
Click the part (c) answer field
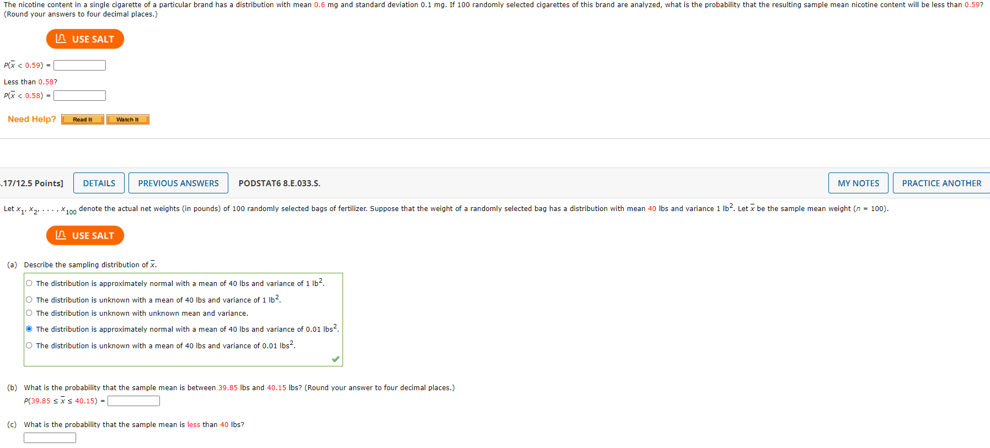[x=50, y=438]
